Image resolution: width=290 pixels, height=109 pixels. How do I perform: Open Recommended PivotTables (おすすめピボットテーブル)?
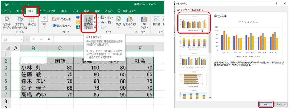coord(19,23)
